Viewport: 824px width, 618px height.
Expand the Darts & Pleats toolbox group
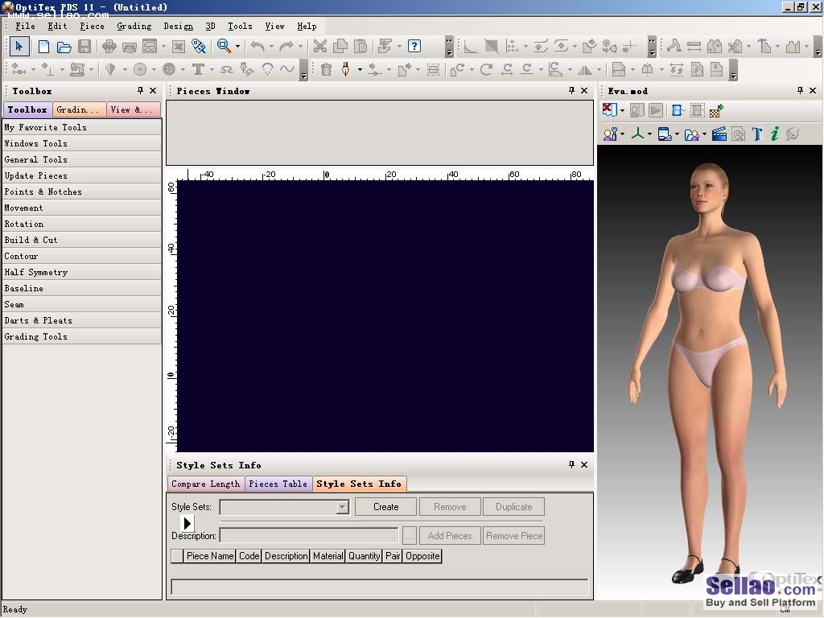[x=81, y=320]
